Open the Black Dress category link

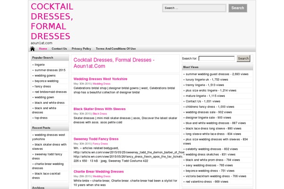pyautogui.click(x=100, y=114)
